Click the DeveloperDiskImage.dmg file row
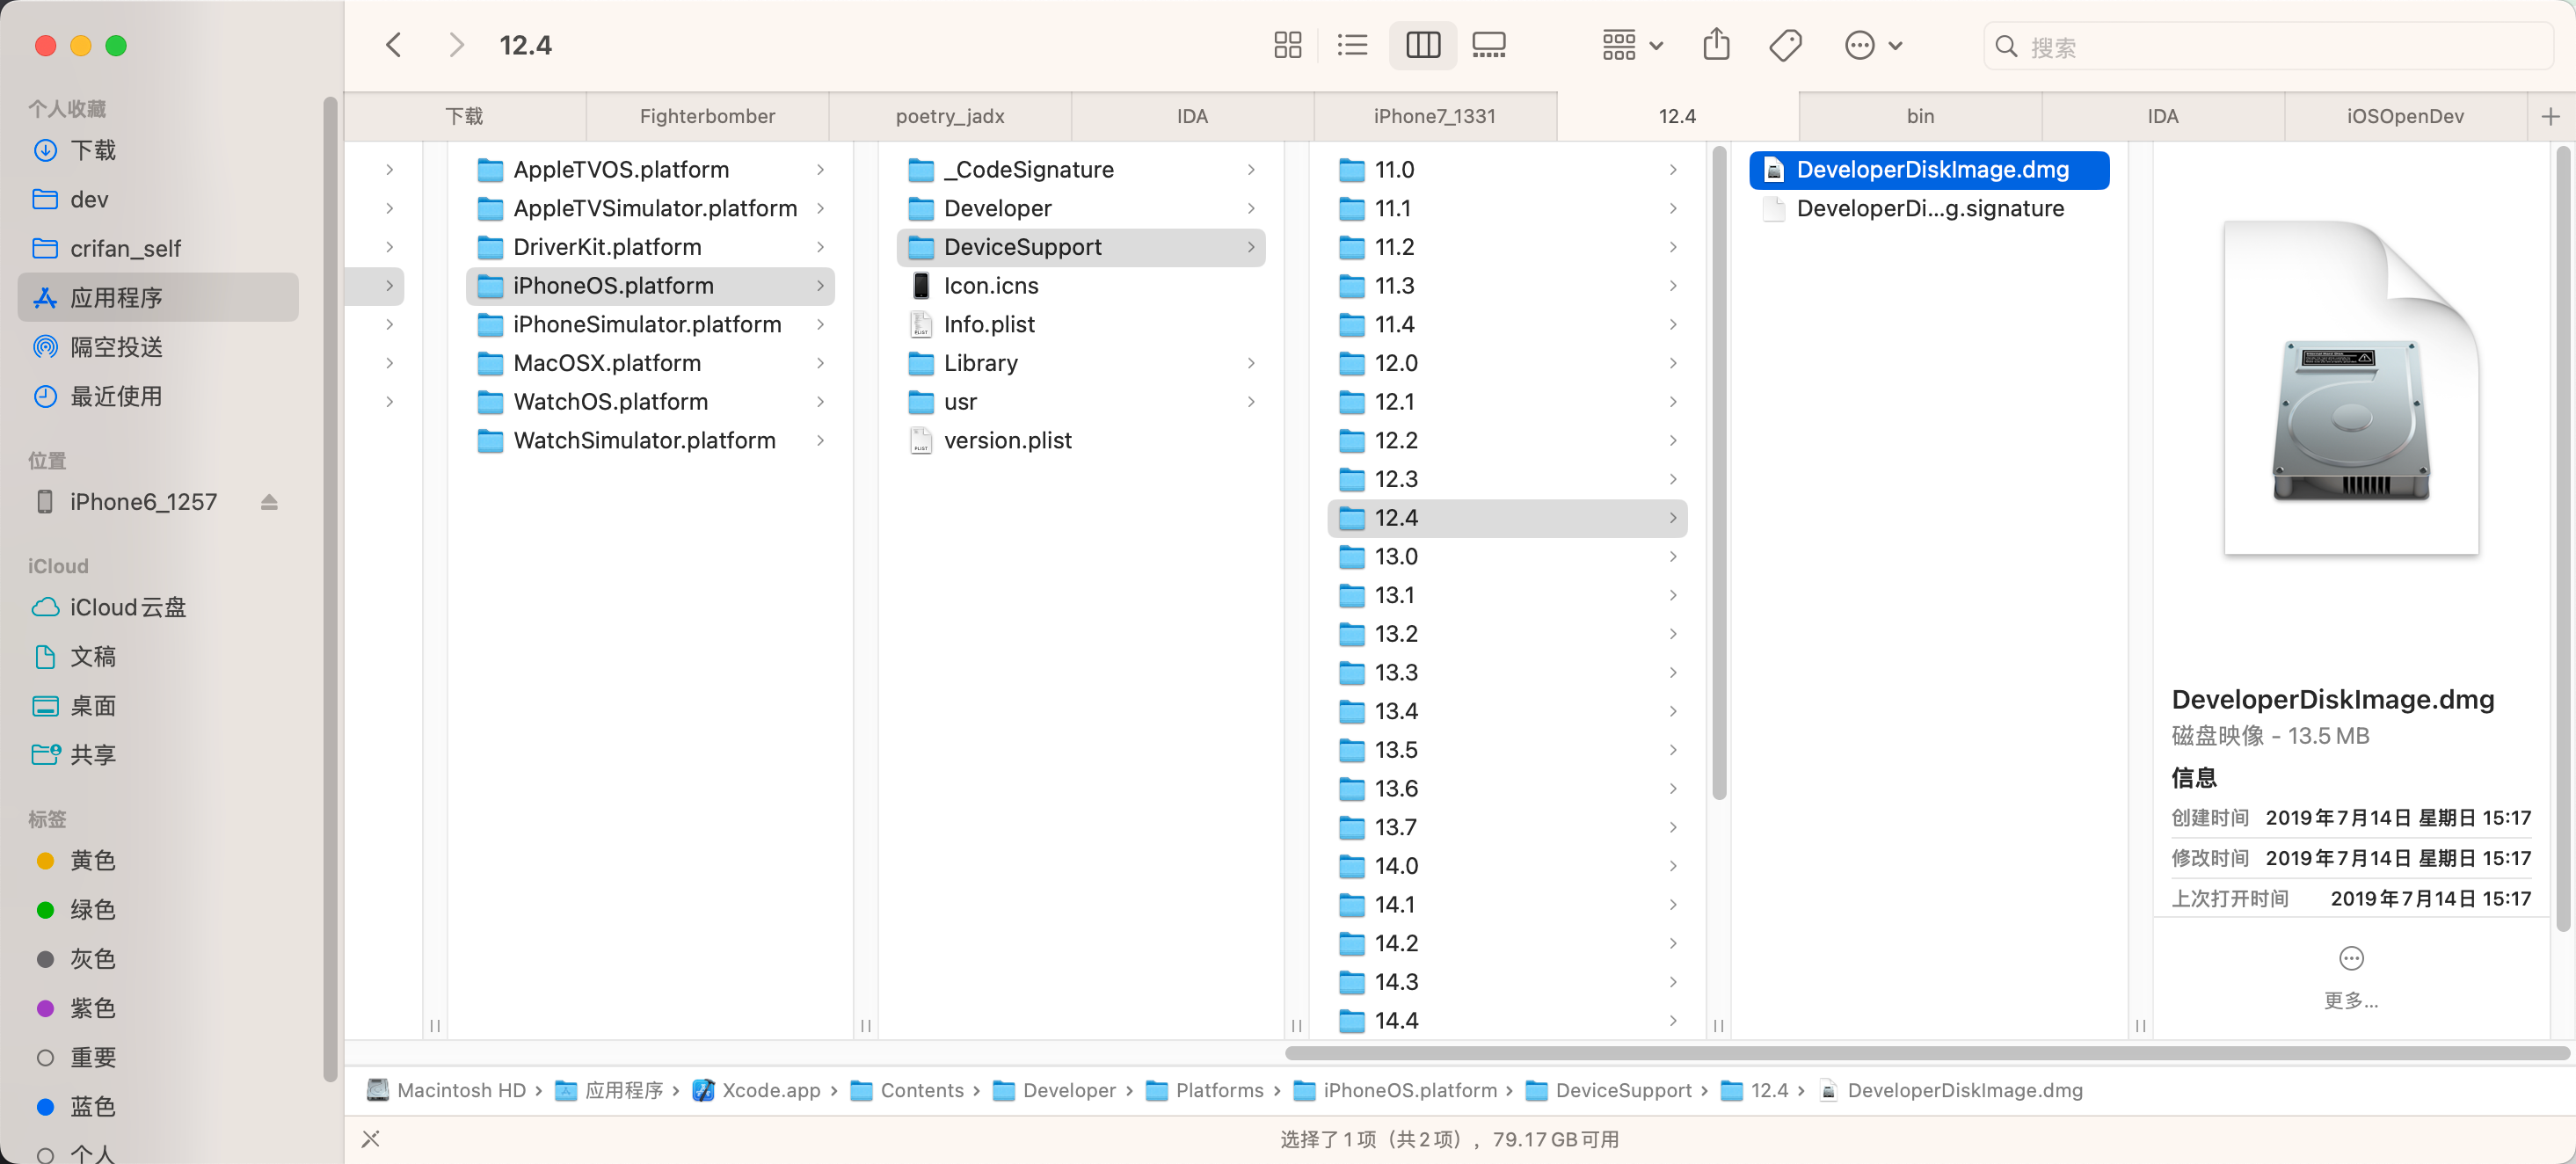The width and height of the screenshot is (2576, 1164). coord(1929,170)
